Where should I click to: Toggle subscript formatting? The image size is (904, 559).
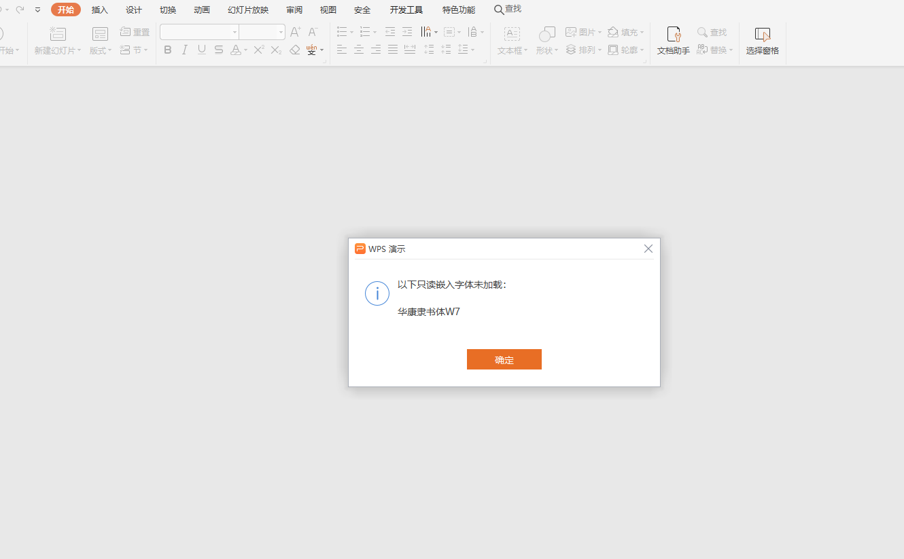coord(276,50)
